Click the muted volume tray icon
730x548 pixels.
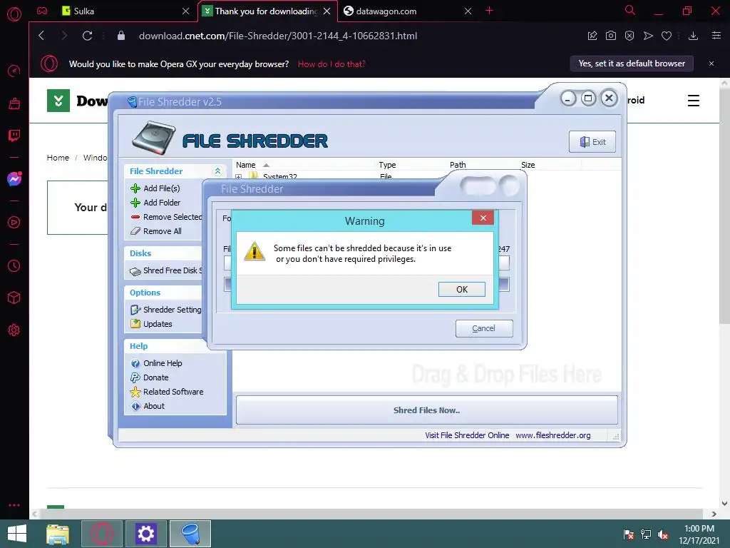(663, 534)
